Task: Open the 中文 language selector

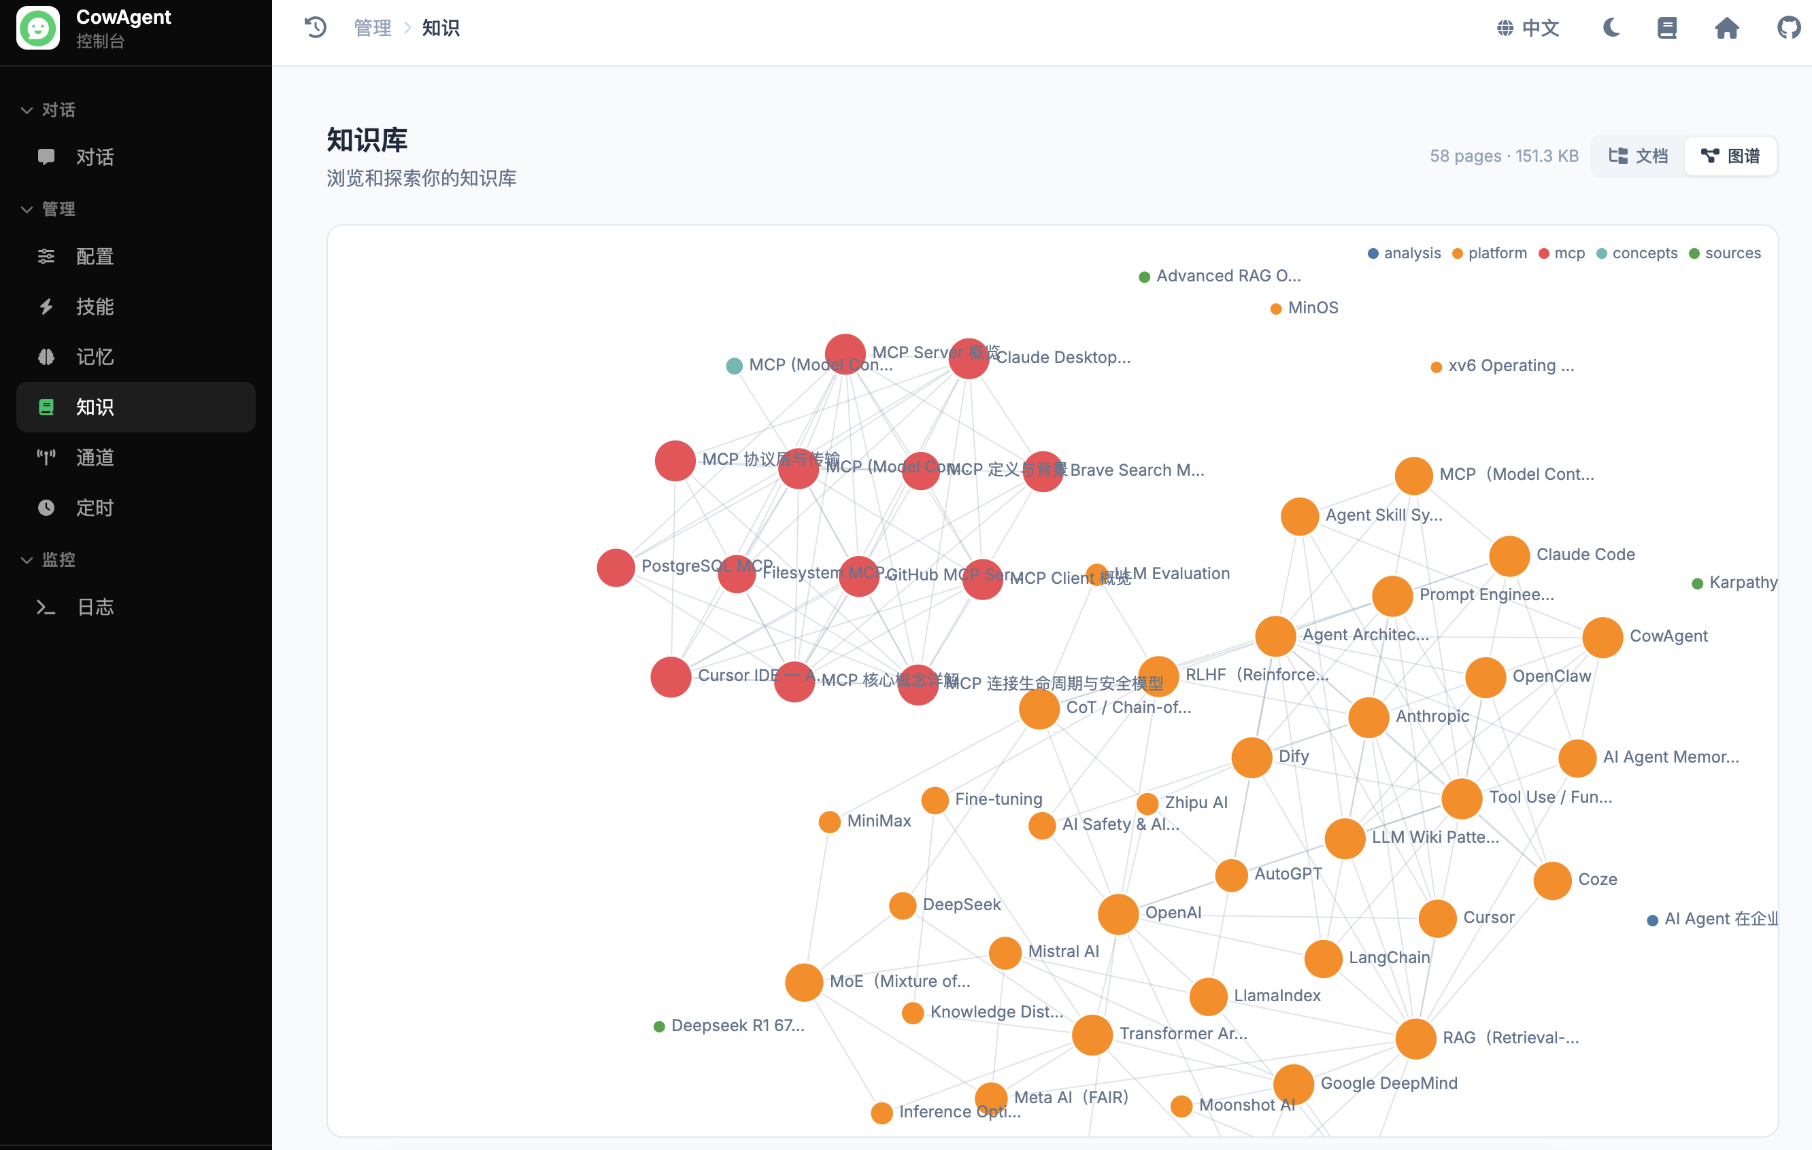Action: pyautogui.click(x=1528, y=28)
